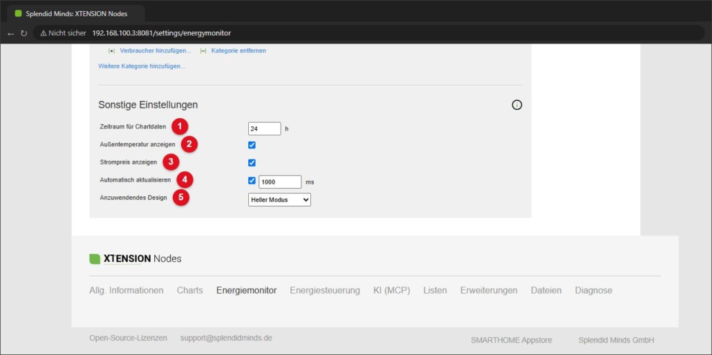Go to Erweiterungen page
Viewport: 712px width, 355px height.
point(489,291)
